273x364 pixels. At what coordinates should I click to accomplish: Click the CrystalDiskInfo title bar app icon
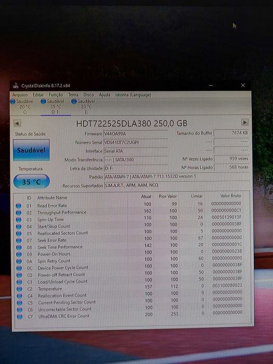point(16,86)
